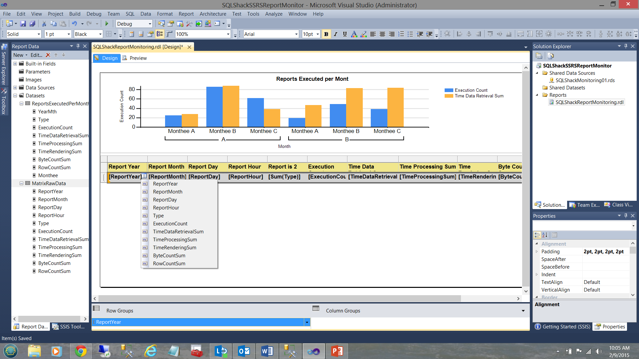The width and height of the screenshot is (639, 359).
Task: Open the Arial font family dropdown
Action: tap(296, 34)
